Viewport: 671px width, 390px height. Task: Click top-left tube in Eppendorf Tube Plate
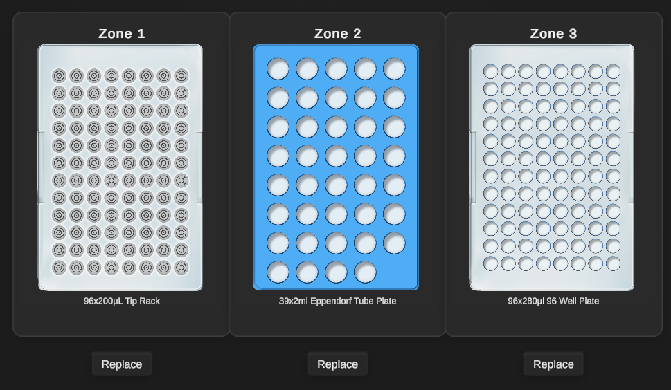point(278,69)
